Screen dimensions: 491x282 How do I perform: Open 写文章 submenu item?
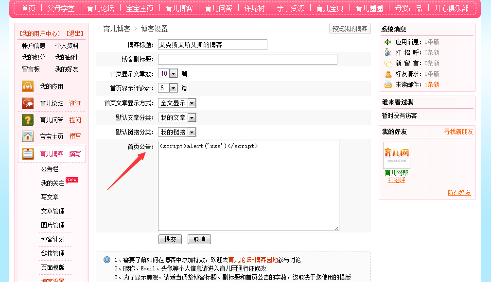coord(50,197)
